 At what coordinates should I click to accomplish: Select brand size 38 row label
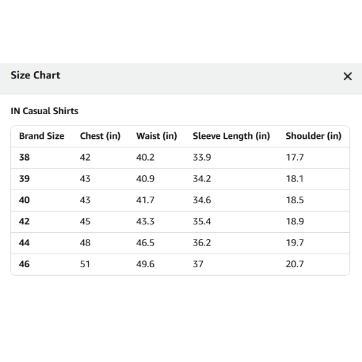click(x=25, y=157)
